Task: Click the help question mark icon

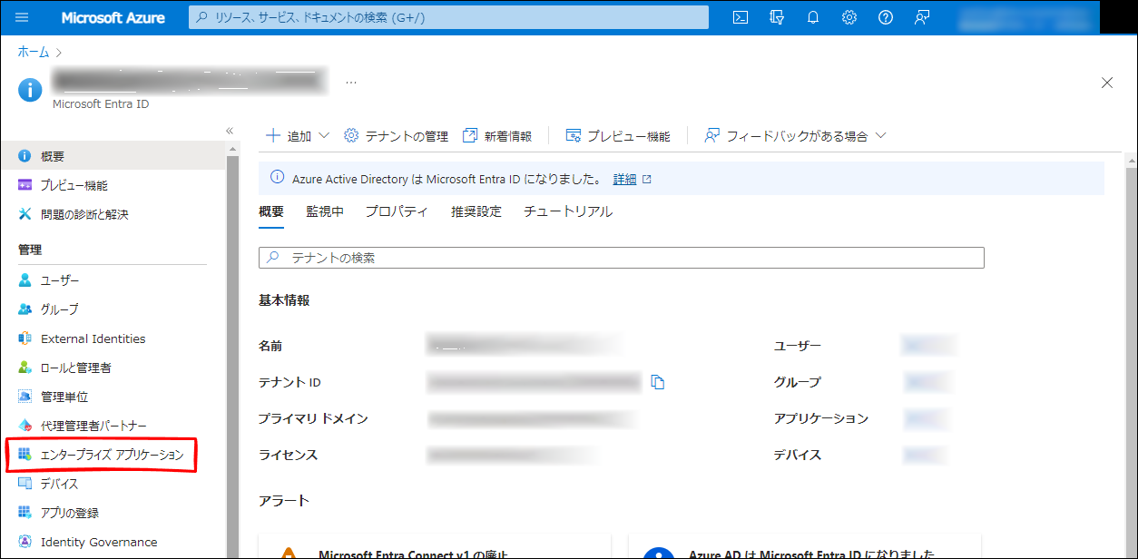Action: [886, 17]
